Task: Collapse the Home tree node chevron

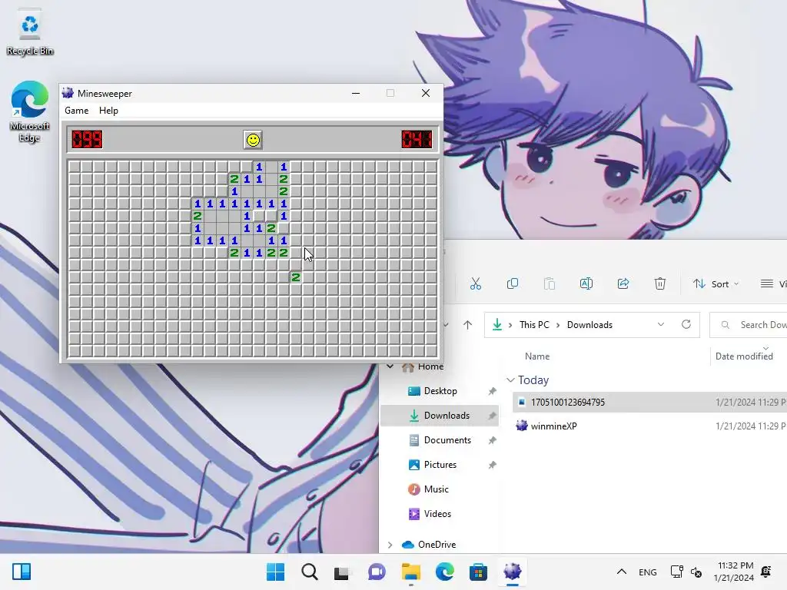Action: (390, 366)
